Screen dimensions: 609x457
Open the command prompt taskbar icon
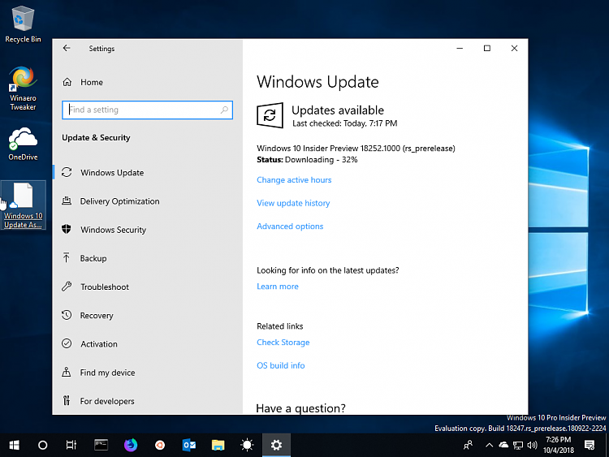click(x=101, y=445)
